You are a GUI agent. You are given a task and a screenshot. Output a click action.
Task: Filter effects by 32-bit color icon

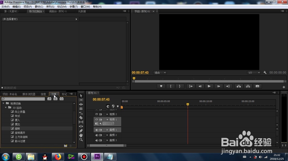pyautogui.click(x=55, y=99)
